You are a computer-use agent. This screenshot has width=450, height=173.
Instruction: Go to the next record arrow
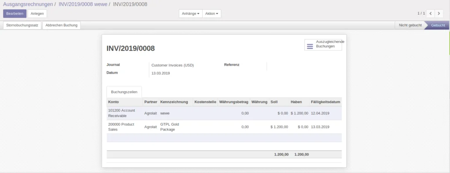pos(439,14)
